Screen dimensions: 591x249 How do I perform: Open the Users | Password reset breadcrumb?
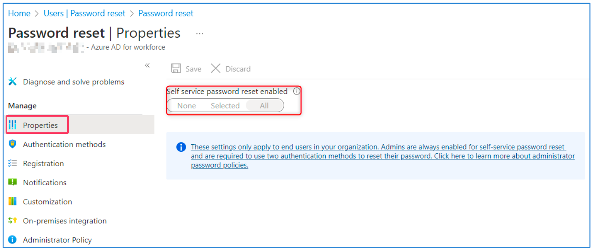(x=84, y=13)
